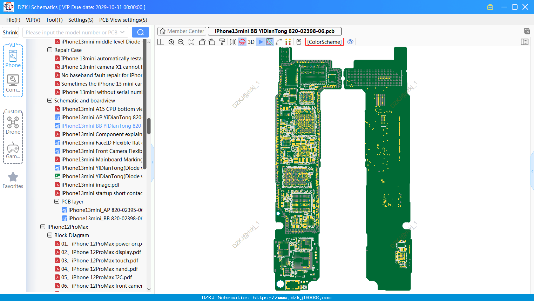Expand right panel via edge arrow
The image size is (534, 301).
pyautogui.click(x=532, y=171)
